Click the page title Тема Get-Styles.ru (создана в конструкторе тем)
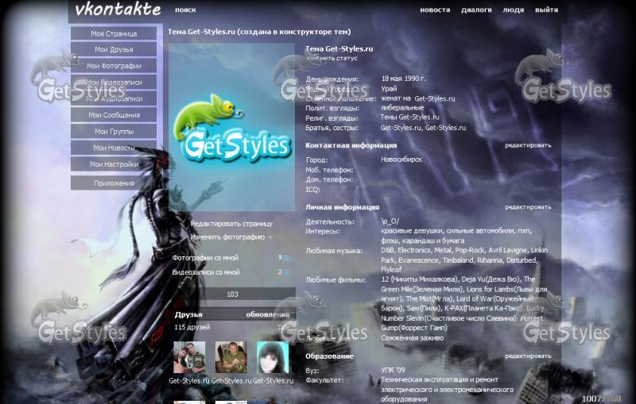The image size is (636, 404). 259,32
